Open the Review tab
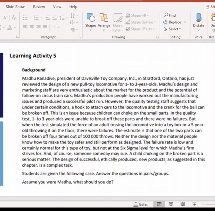The height and width of the screenshot is (211, 215). pyautogui.click(x=39, y=7)
